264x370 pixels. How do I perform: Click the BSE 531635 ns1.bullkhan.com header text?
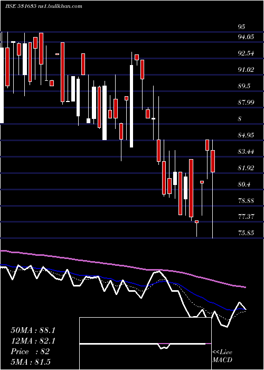click(44, 6)
